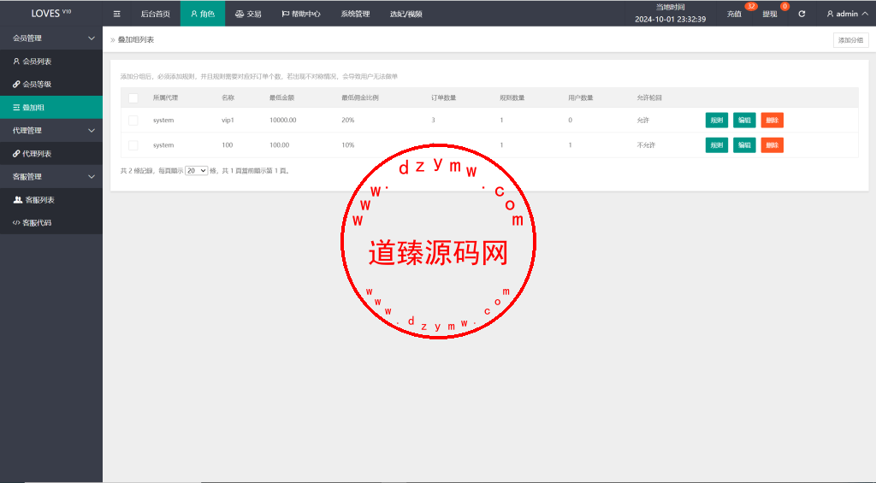Screen dimensions: 876x483
Task: Click the 20% commission cell
Action: pyautogui.click(x=348, y=120)
